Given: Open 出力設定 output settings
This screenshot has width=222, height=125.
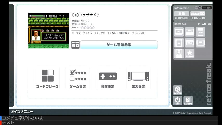Looking at the screenshot, I should [138, 79].
